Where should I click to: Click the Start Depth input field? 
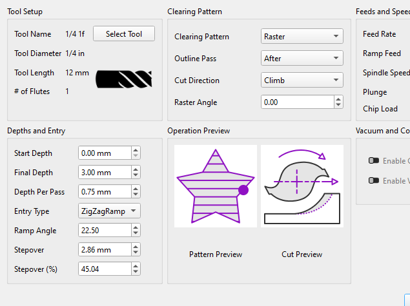[x=103, y=153]
